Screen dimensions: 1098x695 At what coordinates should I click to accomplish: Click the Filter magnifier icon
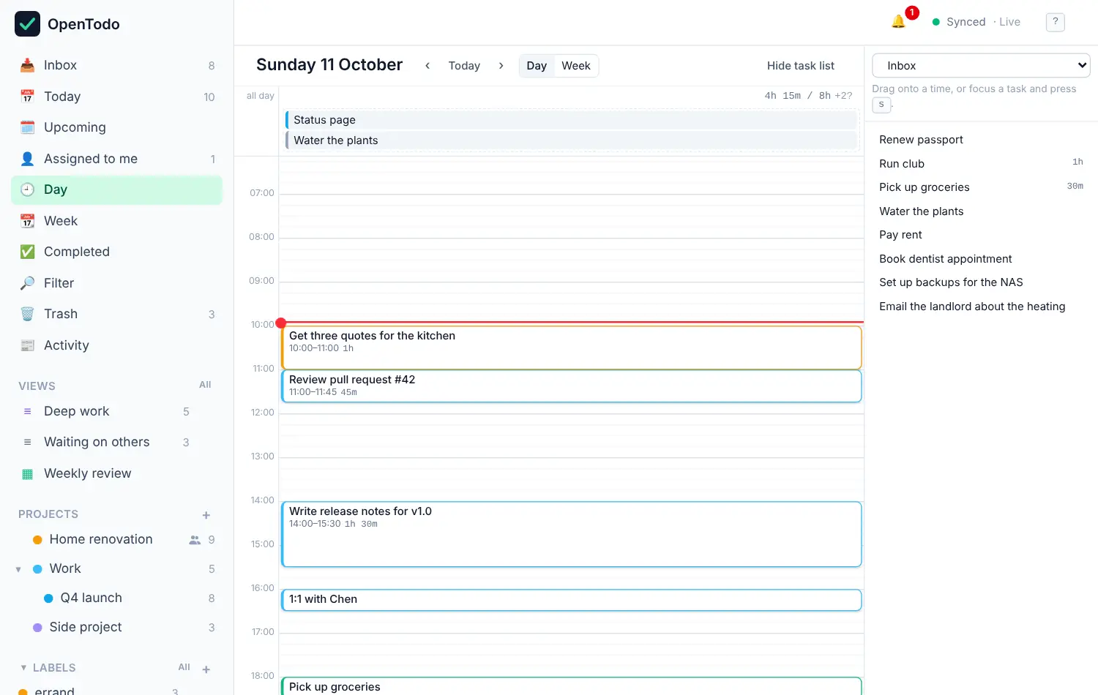coord(27,283)
